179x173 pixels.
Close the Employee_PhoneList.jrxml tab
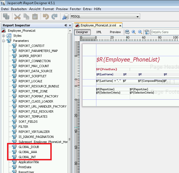click(x=120, y=26)
